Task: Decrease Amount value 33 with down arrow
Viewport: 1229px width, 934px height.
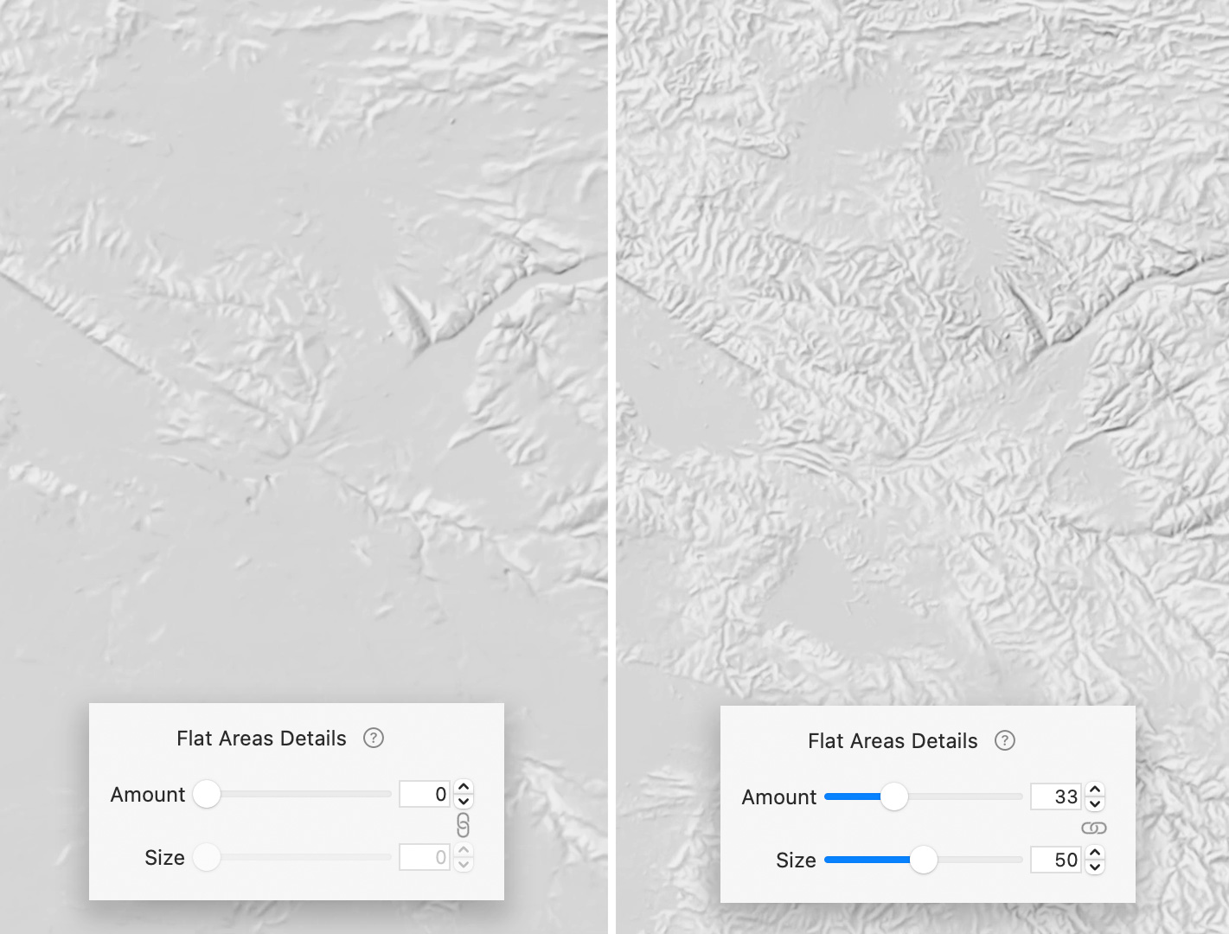Action: (1095, 803)
